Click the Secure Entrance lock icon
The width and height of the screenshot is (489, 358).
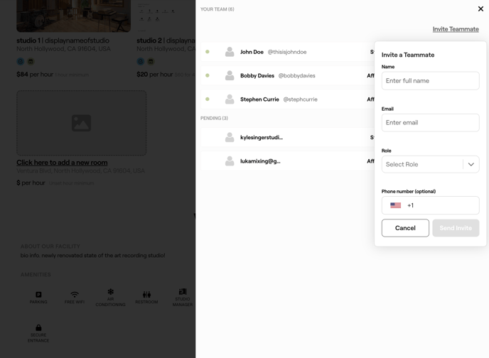38,327
